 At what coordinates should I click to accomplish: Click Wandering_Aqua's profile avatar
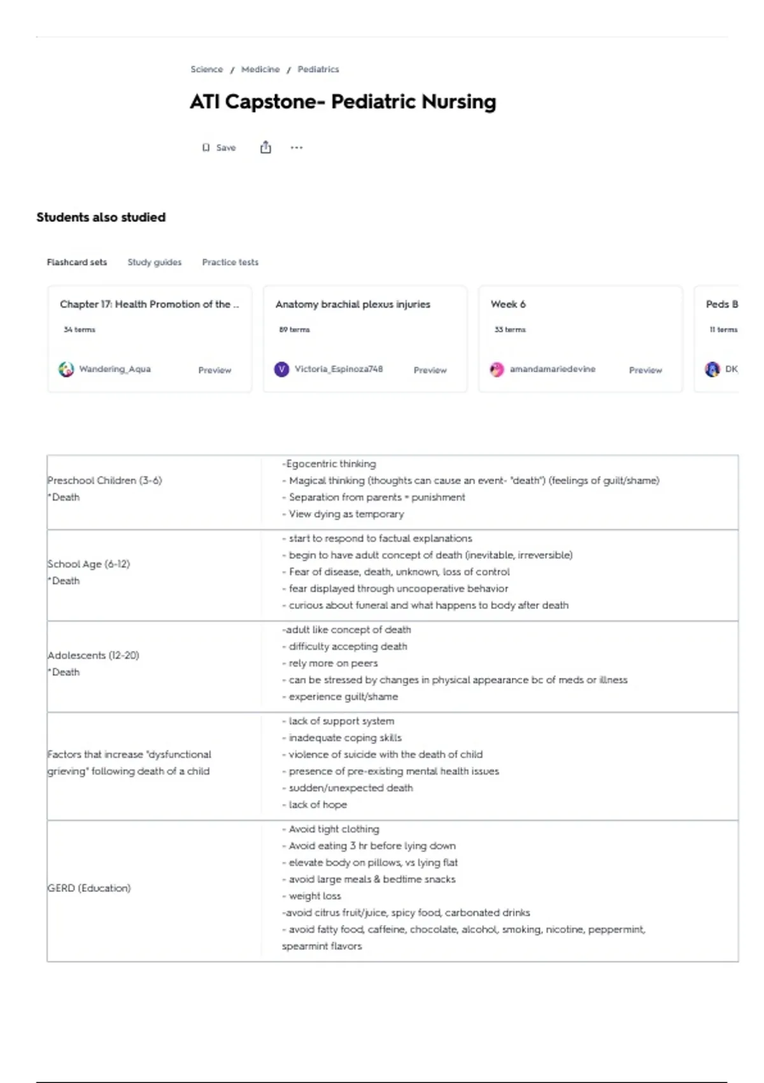coord(66,369)
